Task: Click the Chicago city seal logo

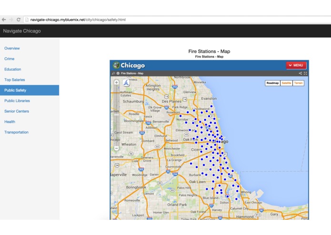Action: point(116,65)
